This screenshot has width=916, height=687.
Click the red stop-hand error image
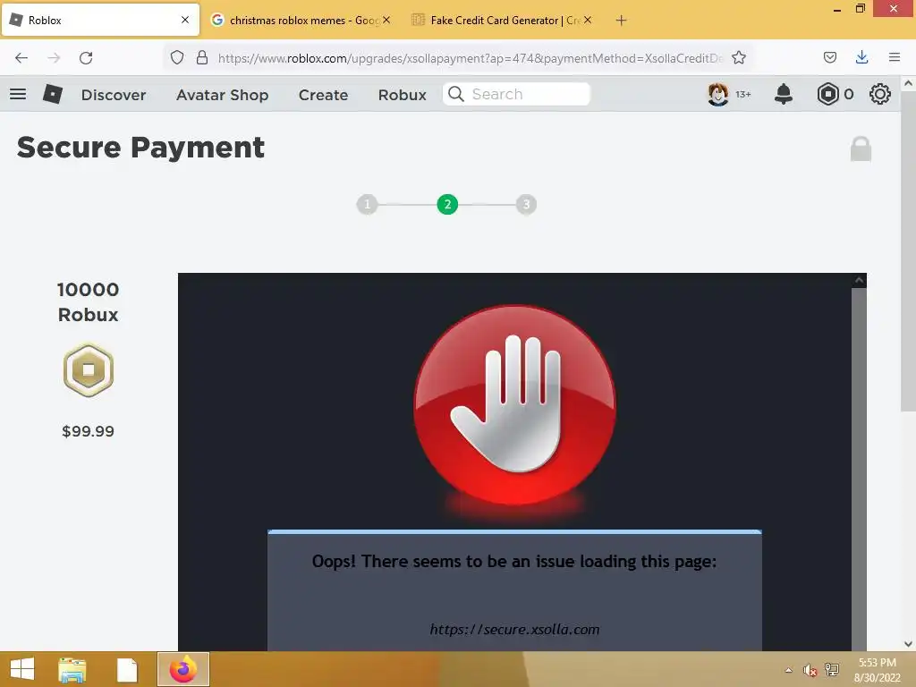point(514,405)
